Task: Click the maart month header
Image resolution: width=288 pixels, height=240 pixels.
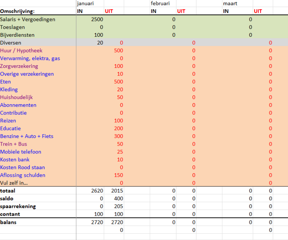Action: point(230,3)
